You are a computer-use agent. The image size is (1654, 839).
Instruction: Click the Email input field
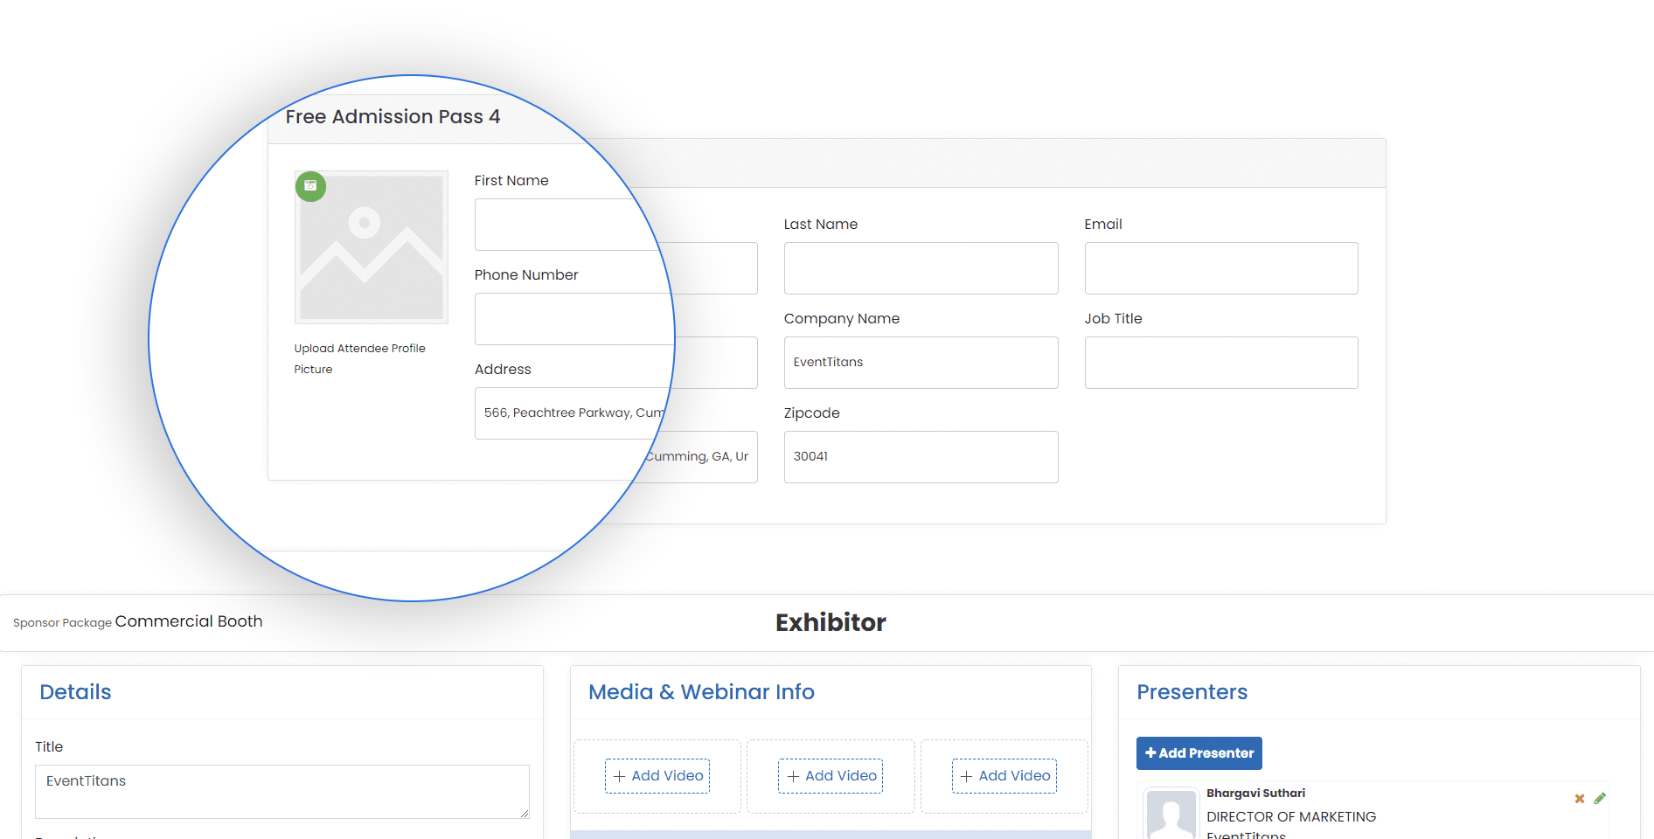1220,268
